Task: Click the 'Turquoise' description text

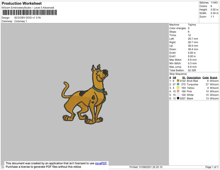Action: (x=192, y=84)
